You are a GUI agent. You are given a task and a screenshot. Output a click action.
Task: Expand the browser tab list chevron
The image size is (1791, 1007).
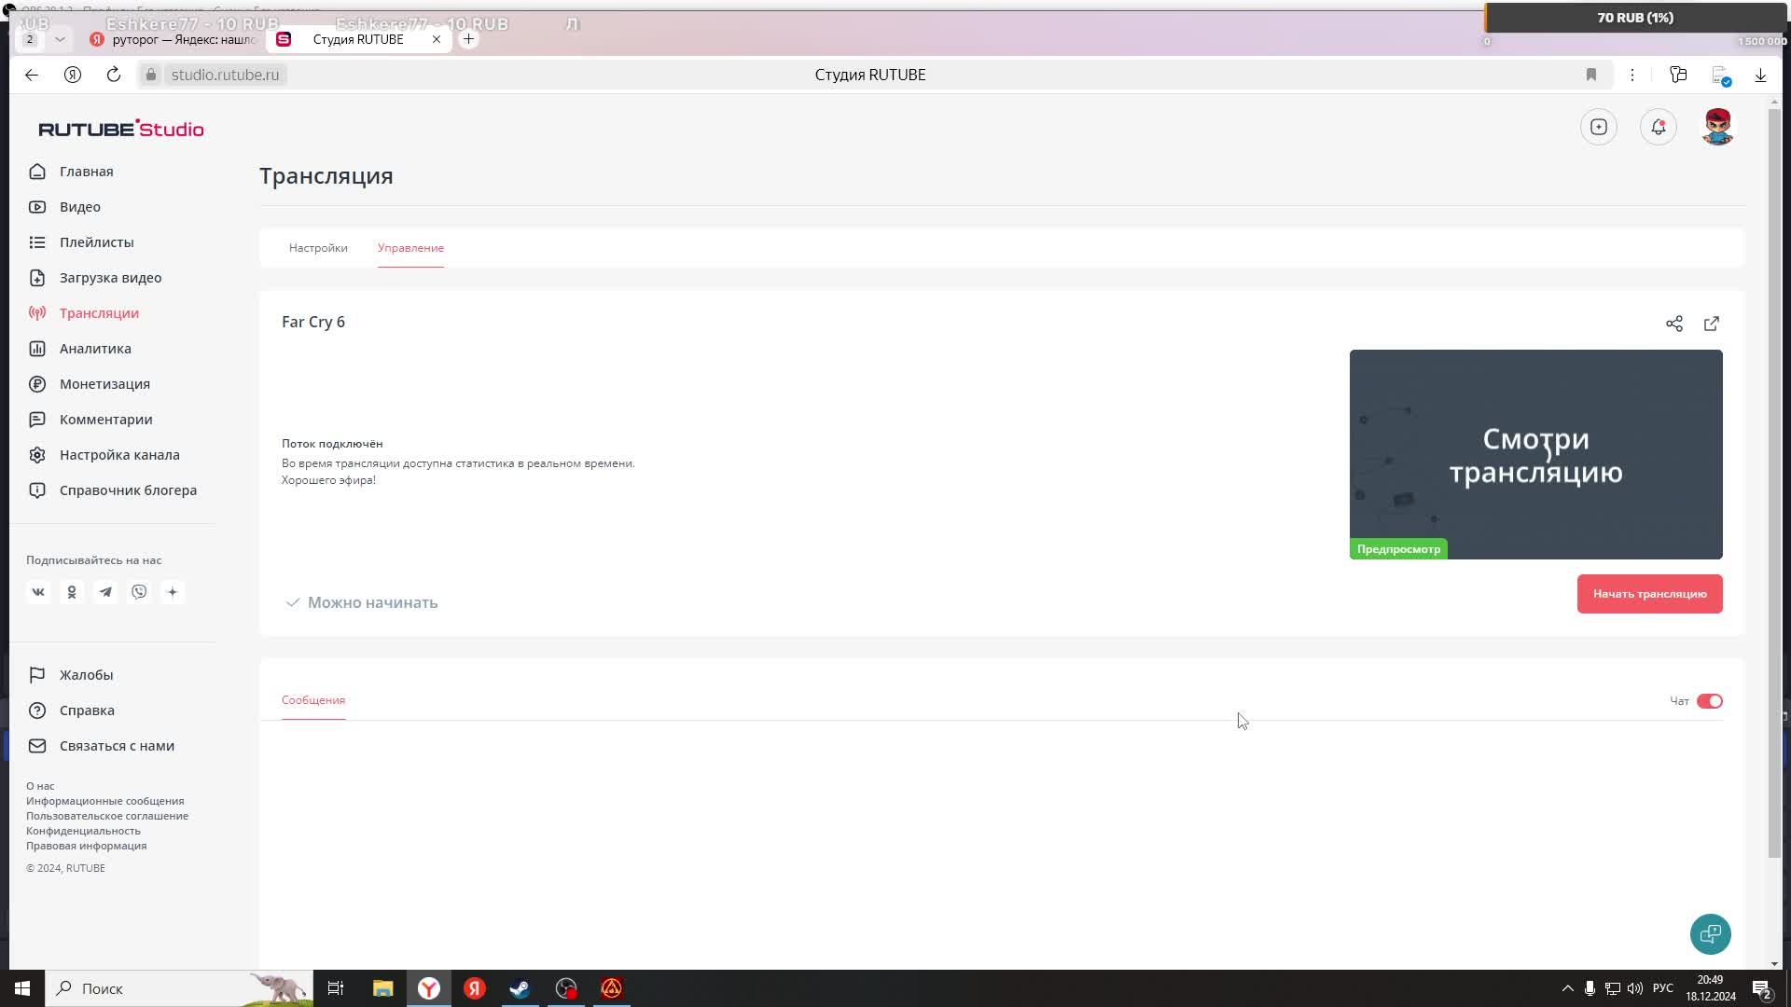(x=60, y=39)
